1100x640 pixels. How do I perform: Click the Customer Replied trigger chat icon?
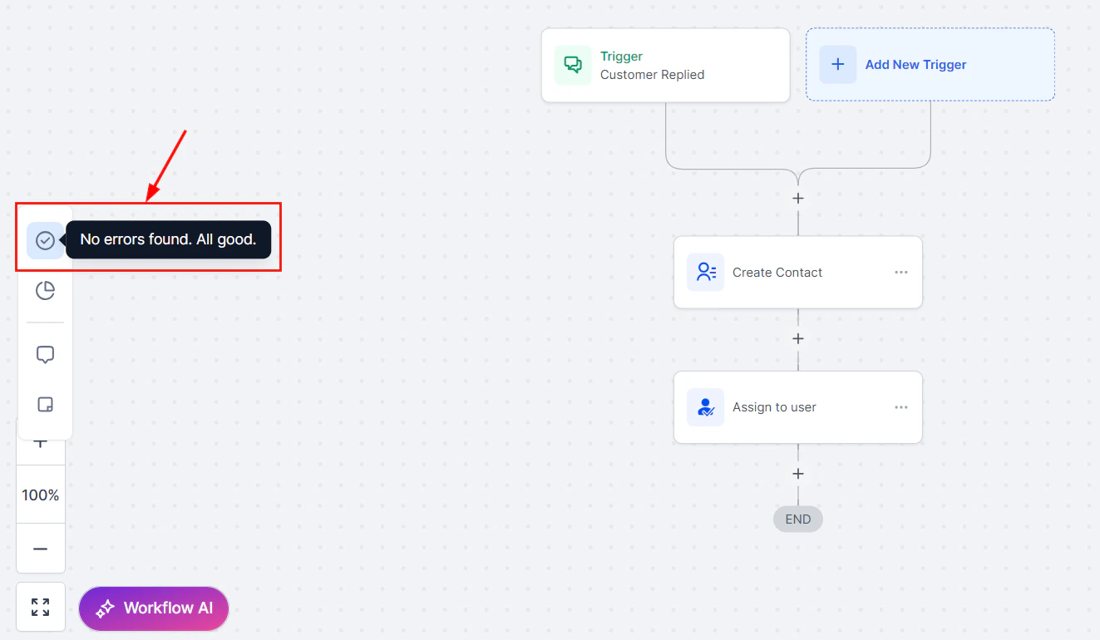(572, 64)
